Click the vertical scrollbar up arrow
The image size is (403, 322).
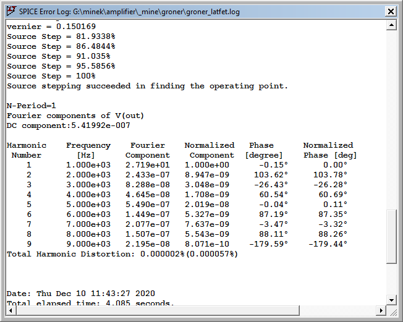(391, 25)
